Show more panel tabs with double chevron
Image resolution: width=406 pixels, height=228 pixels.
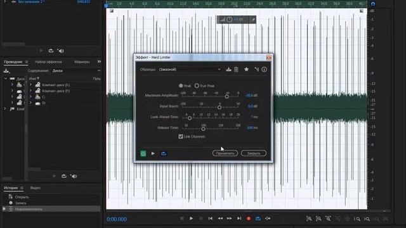pos(99,61)
